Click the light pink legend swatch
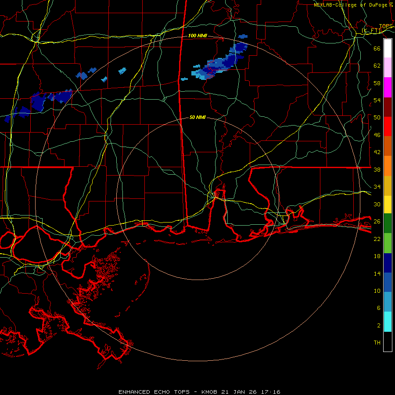395x395 pixels. point(388,67)
